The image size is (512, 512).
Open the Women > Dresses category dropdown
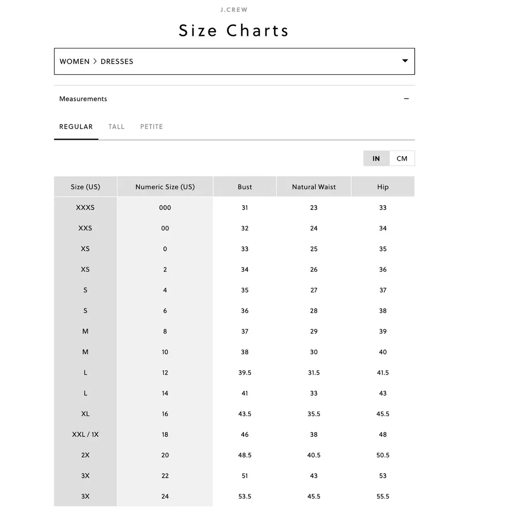point(234,61)
